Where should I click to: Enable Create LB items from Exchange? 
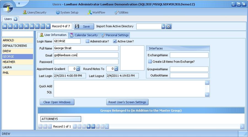[150, 61]
